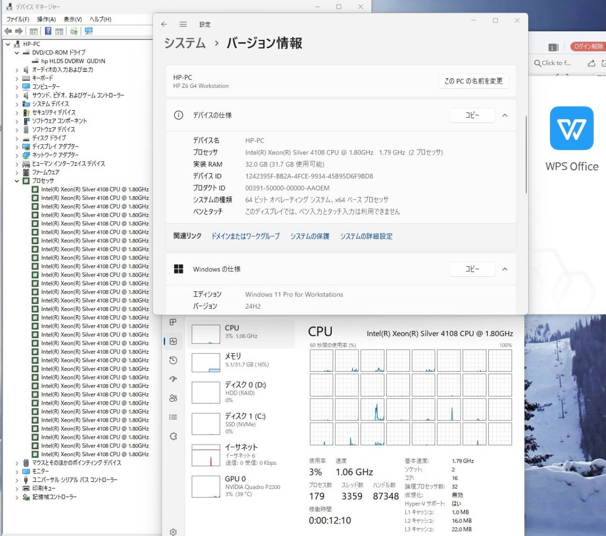Select Task Manager Performance sidebar icon
Viewport: 606px width, 536px height.
coord(173,342)
